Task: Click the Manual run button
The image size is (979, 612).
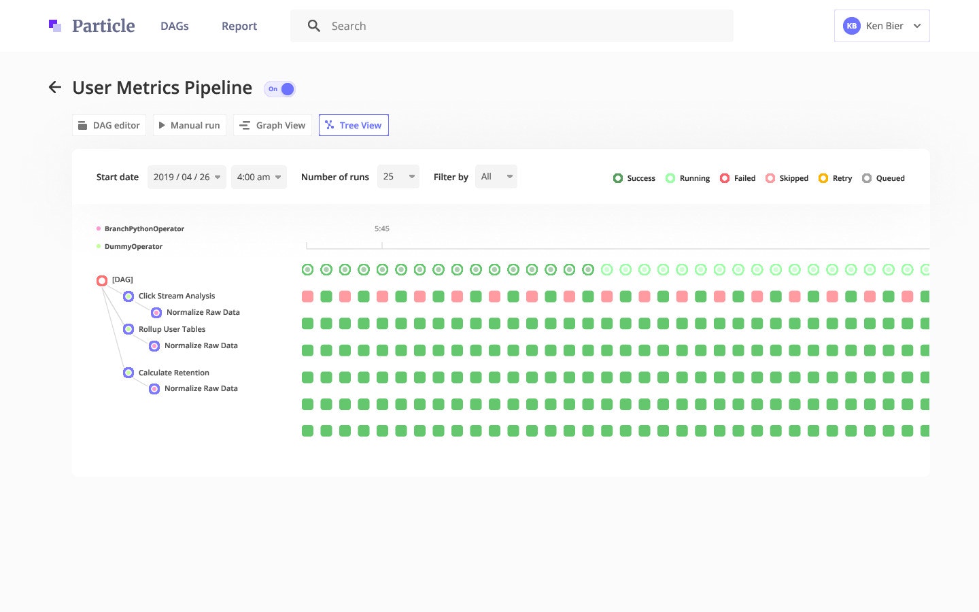Action: [190, 125]
